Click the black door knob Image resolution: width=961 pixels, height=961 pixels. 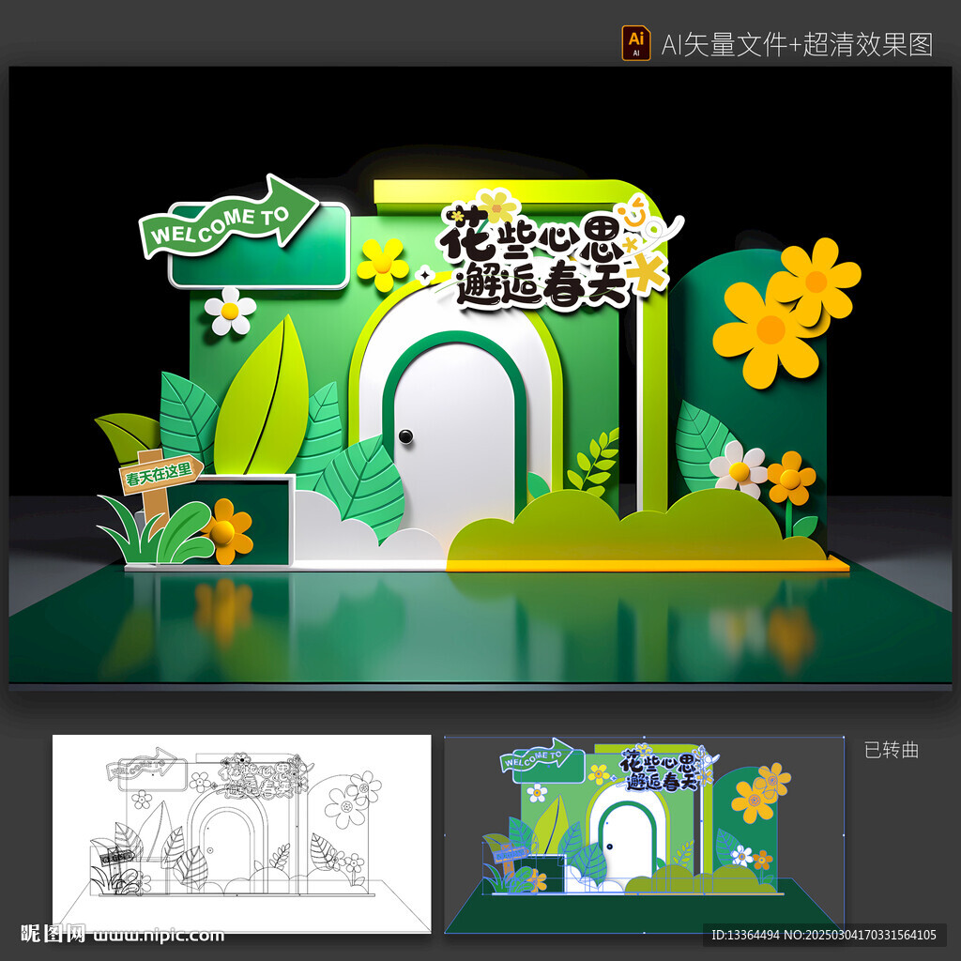(x=405, y=435)
